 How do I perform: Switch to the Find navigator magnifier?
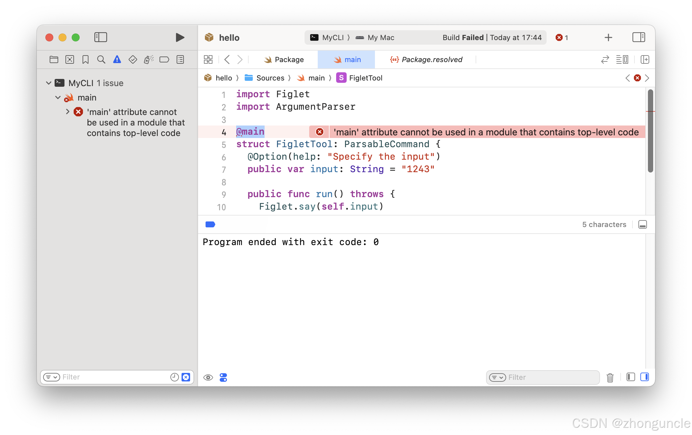click(101, 59)
